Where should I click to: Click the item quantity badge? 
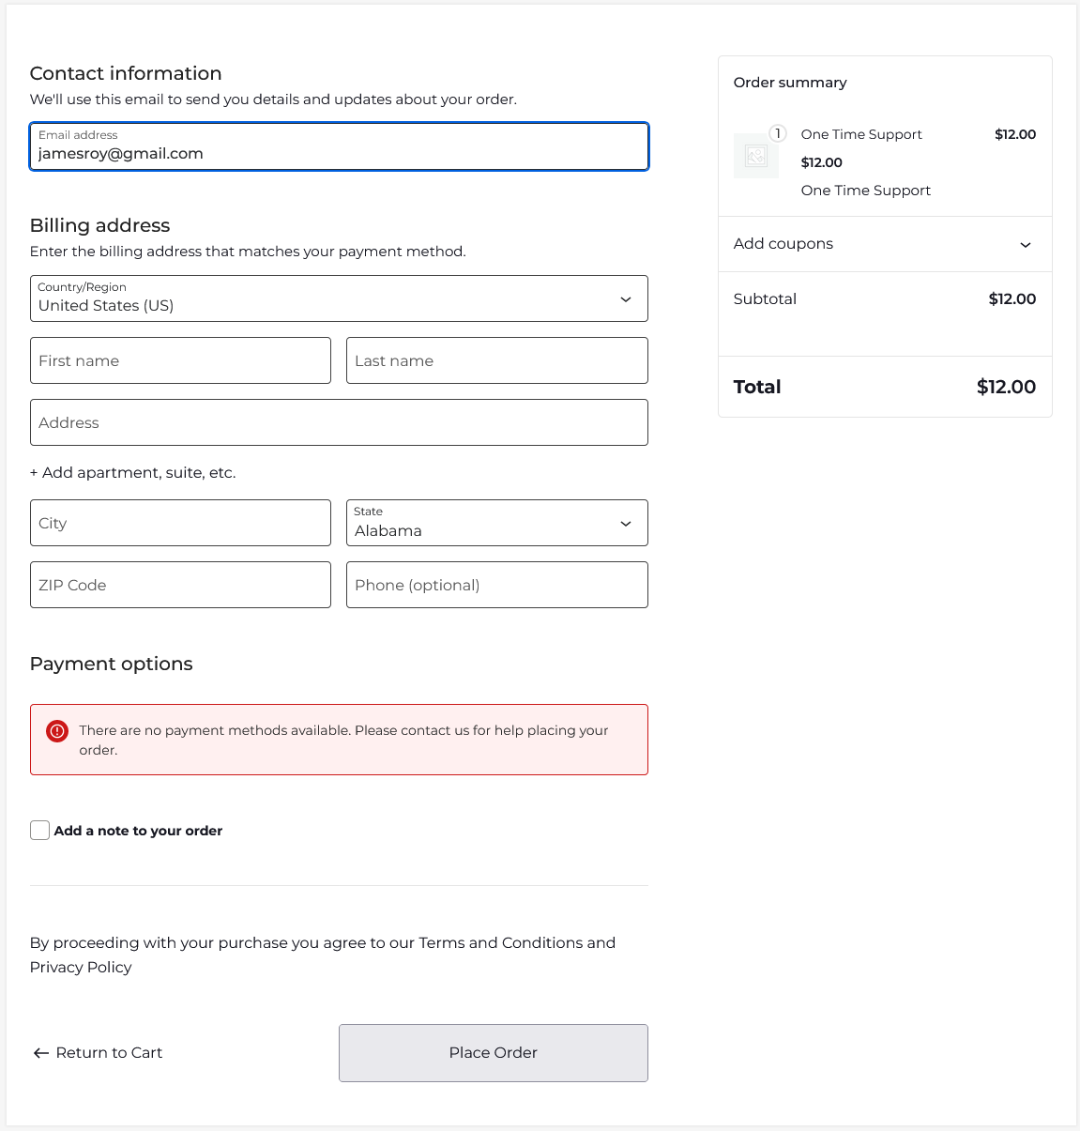pos(777,133)
